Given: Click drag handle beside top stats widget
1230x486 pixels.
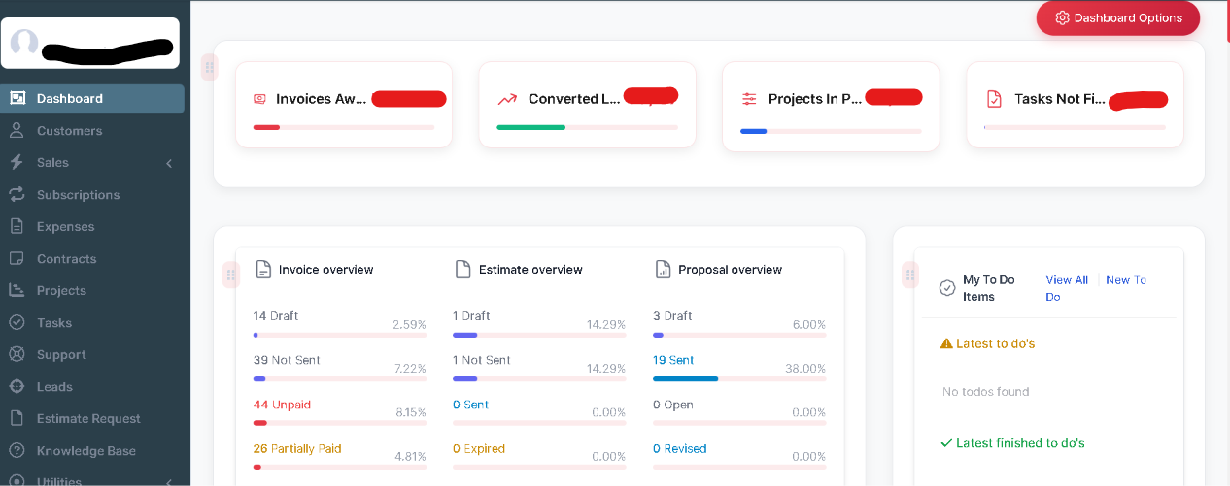Looking at the screenshot, I should pyautogui.click(x=209, y=67).
